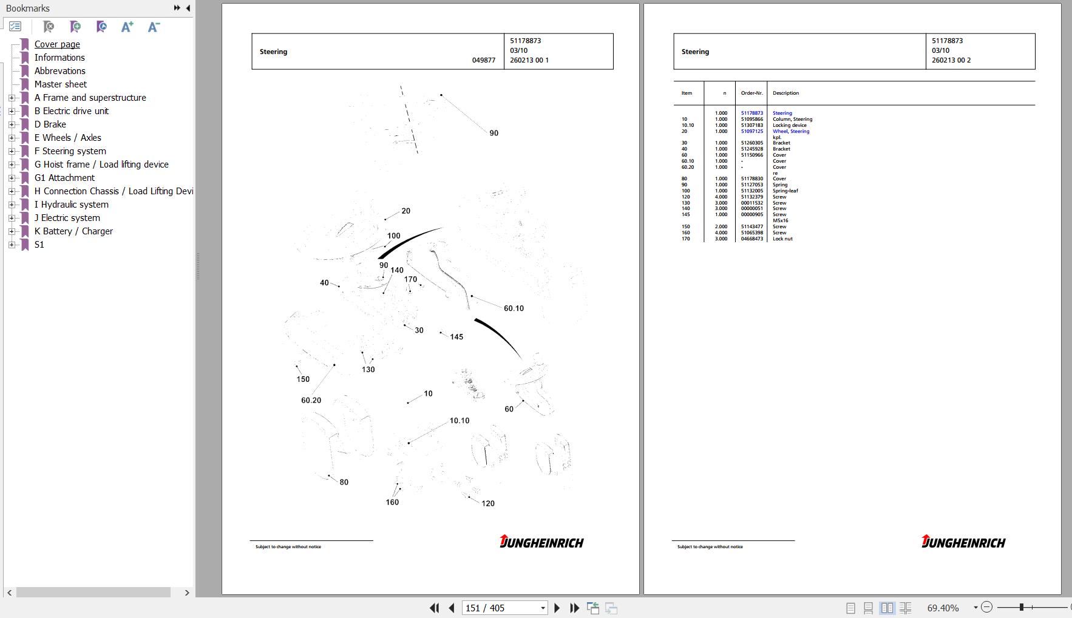Open the Cover page bookmark
The image size is (1072, 618).
pos(57,44)
